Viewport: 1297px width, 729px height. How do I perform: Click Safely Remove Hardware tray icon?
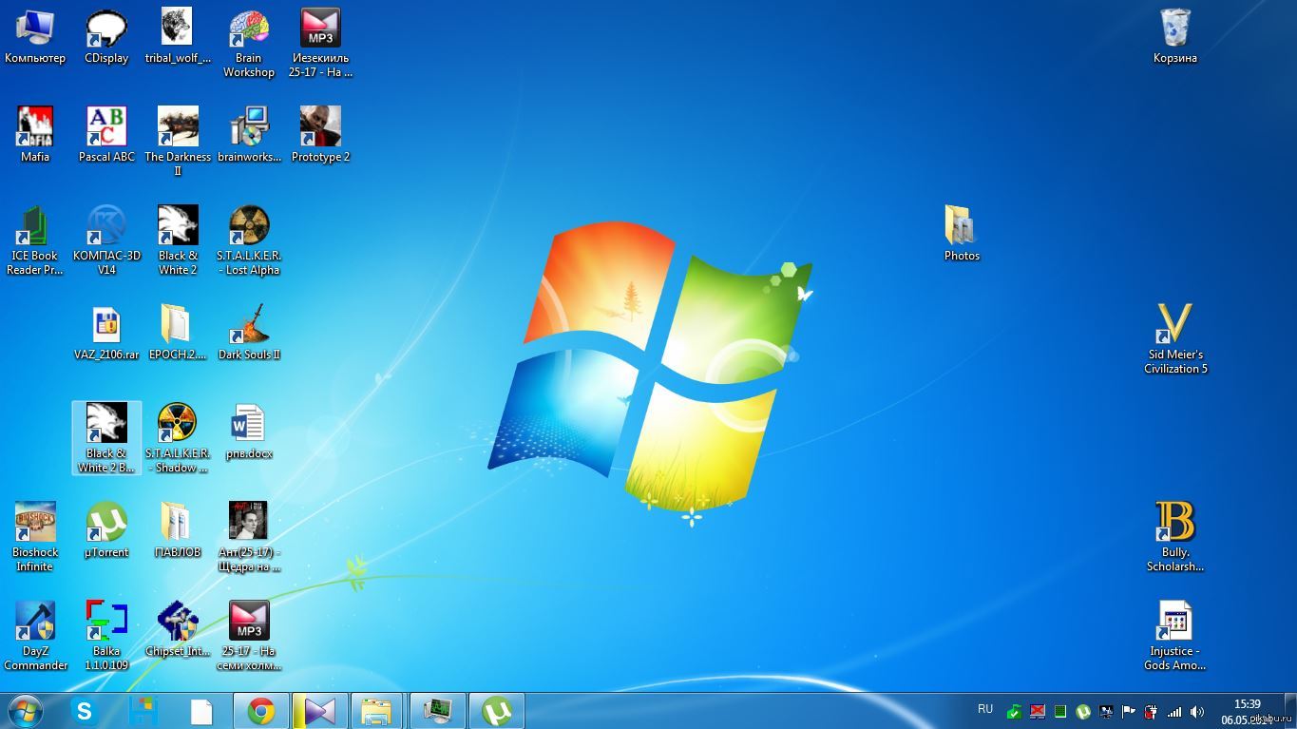(x=1015, y=711)
